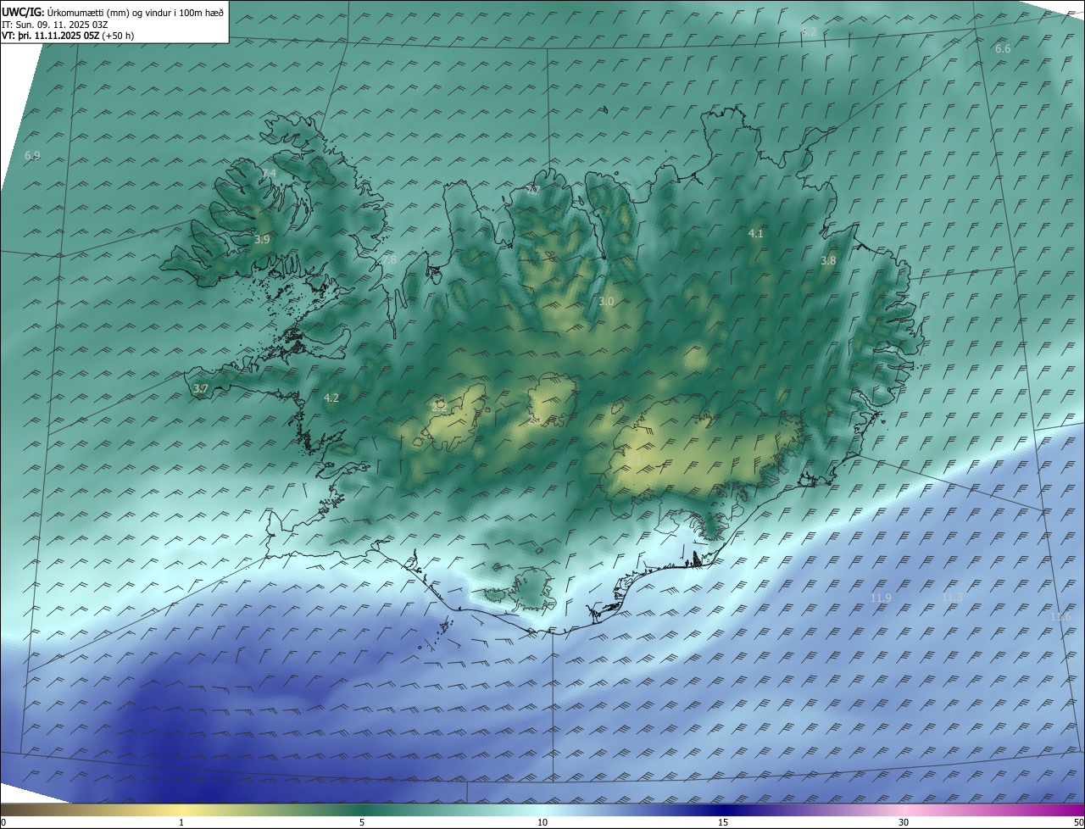Click the 'VT: þri. 11.11.2025 05Z (+50 h)' line
Screen dimensions: 1085x829
68,36
